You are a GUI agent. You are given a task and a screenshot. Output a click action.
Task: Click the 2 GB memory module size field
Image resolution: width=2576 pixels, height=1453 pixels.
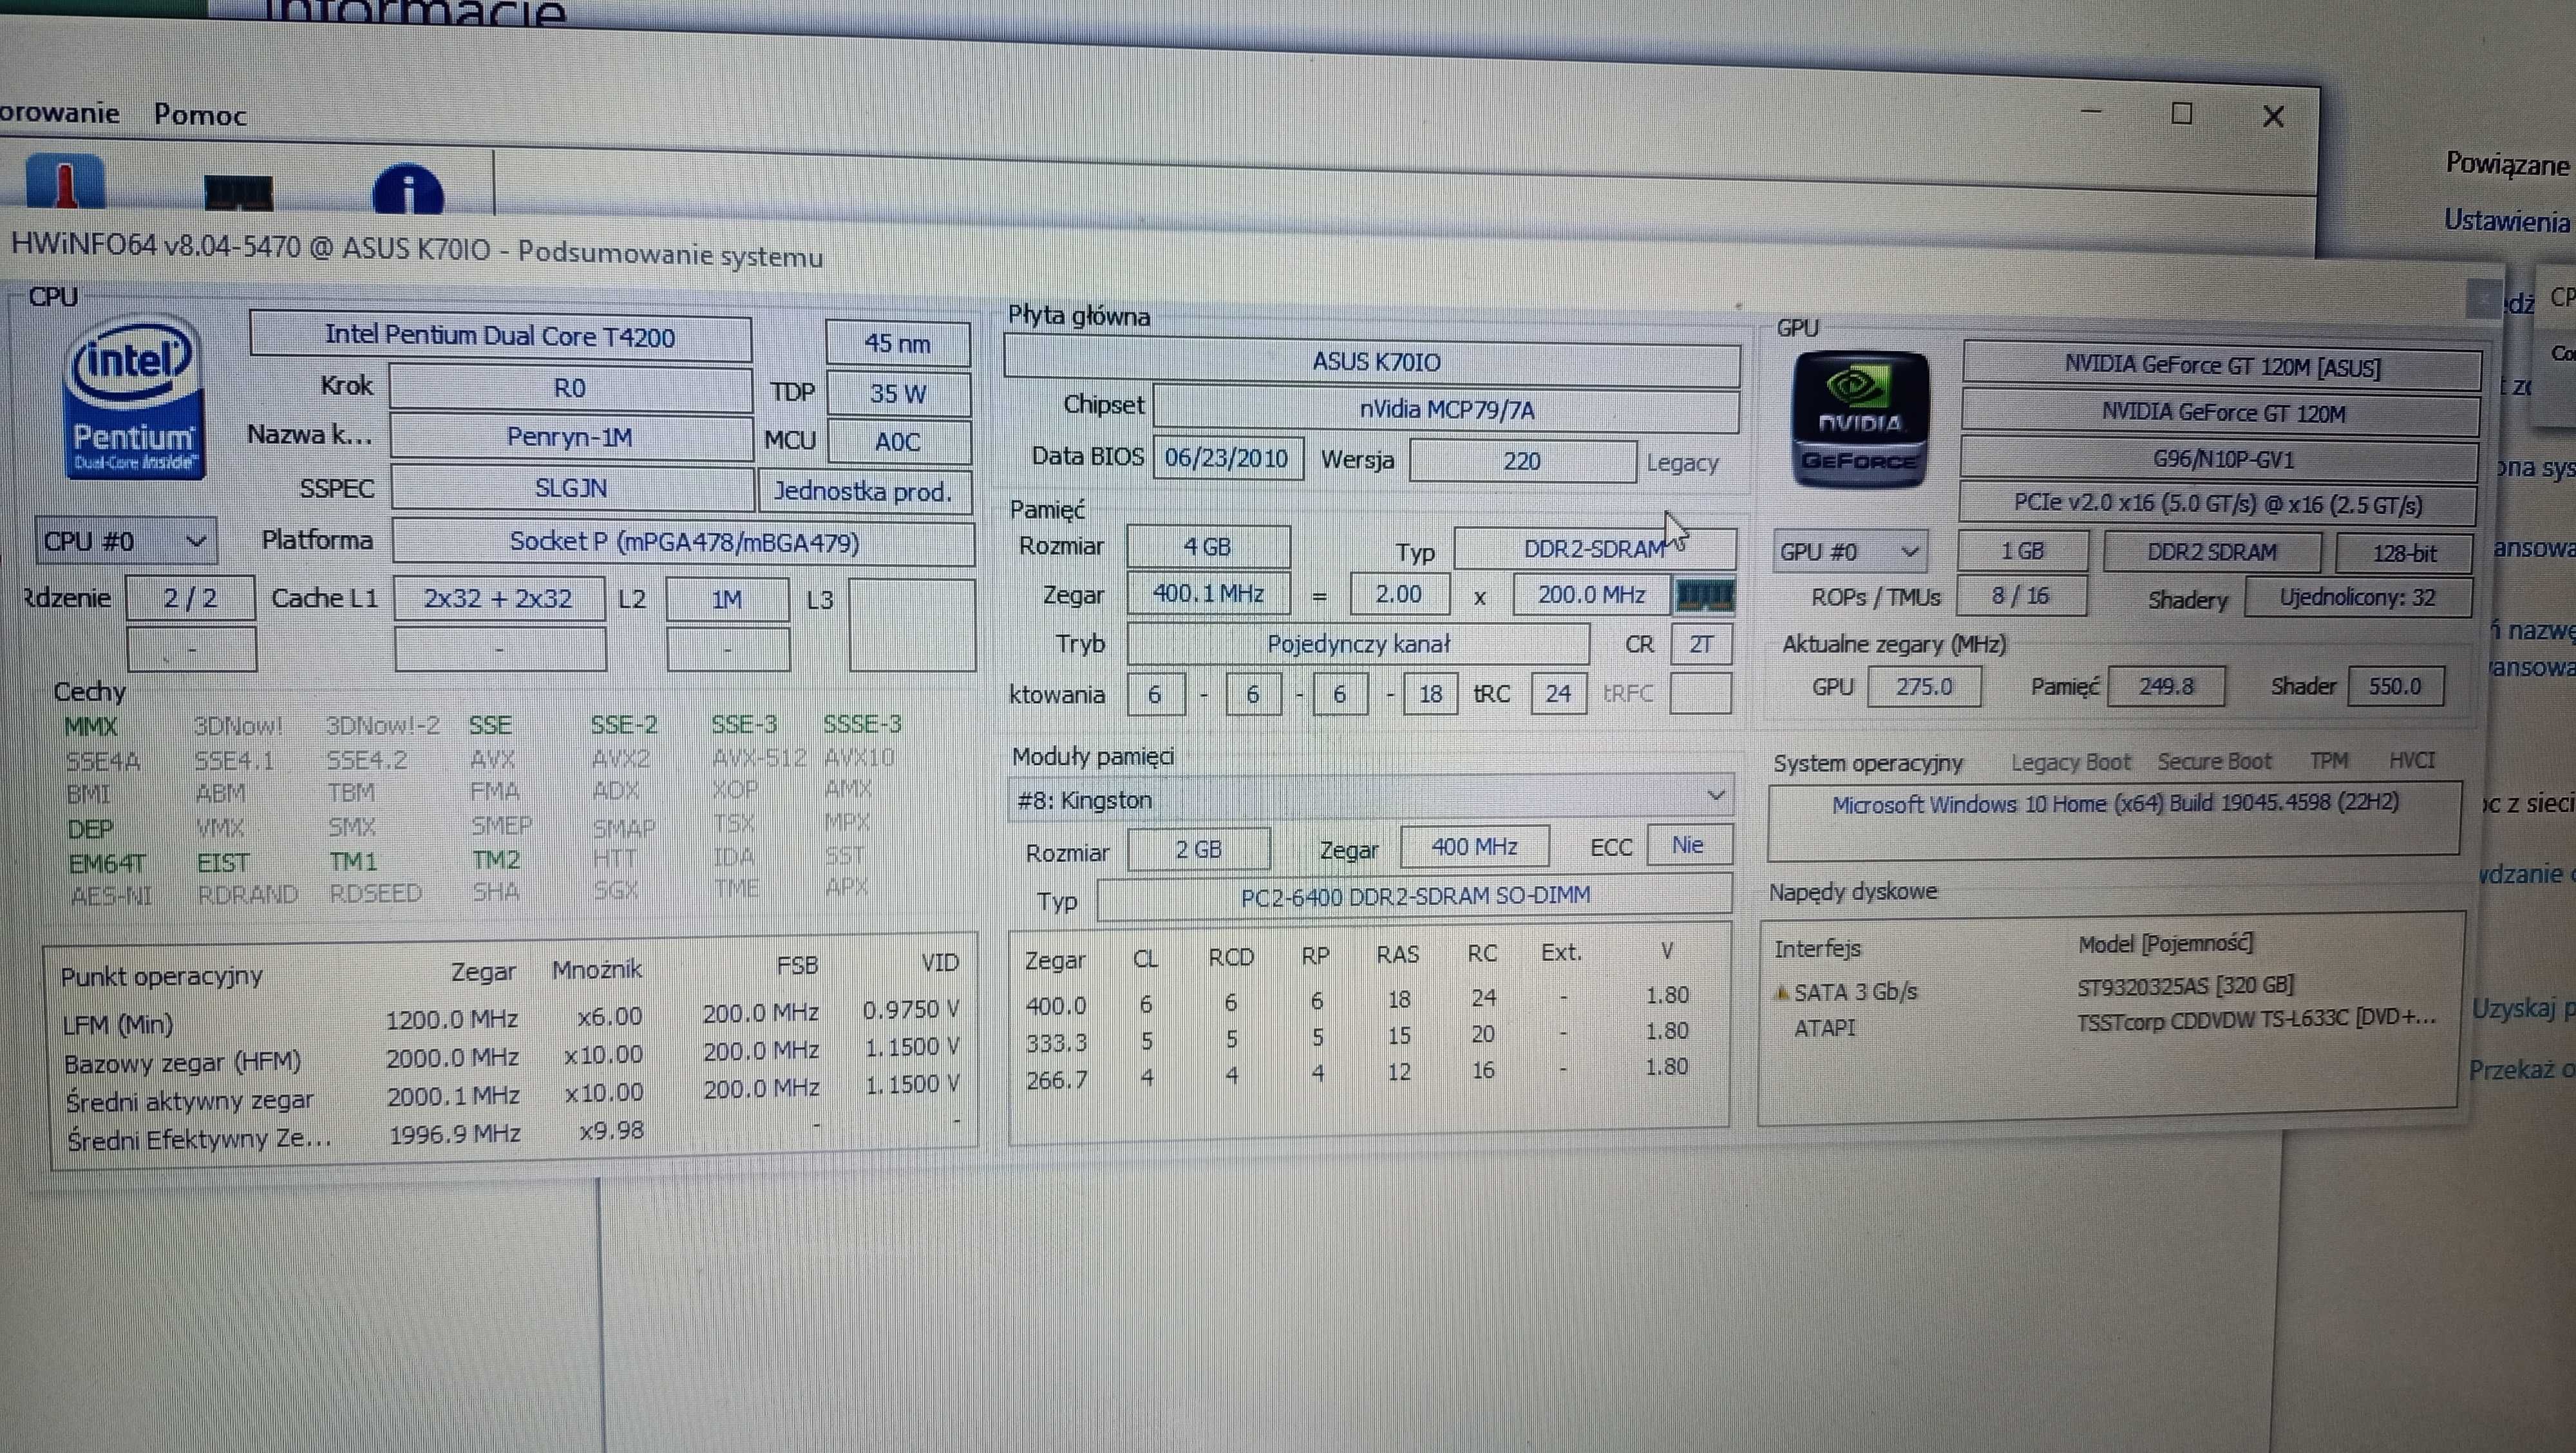[1198, 849]
